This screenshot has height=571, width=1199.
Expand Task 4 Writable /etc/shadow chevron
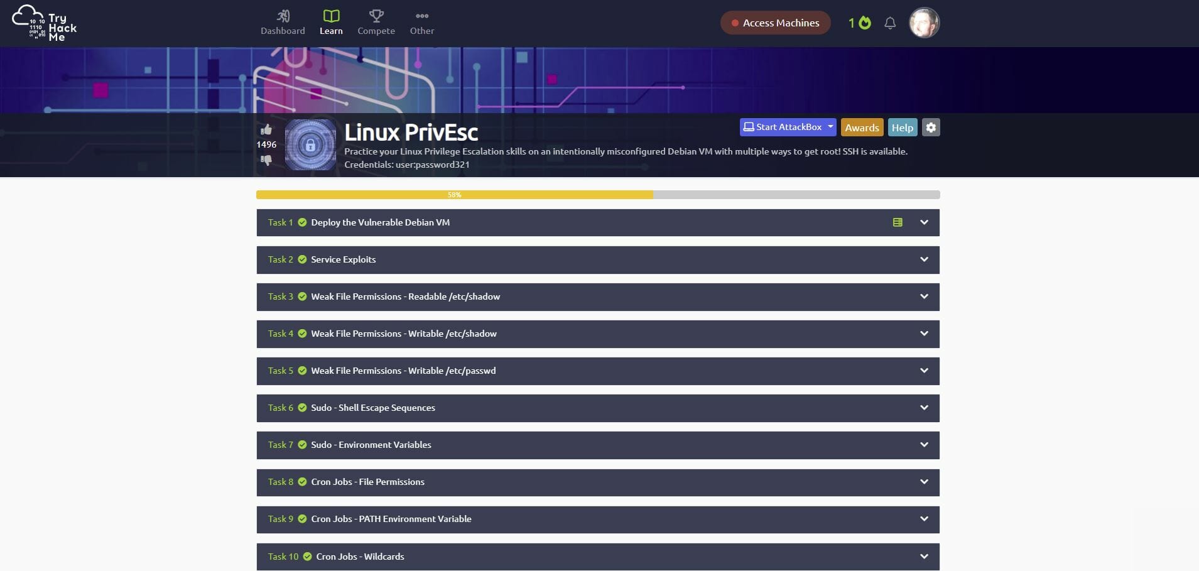point(924,334)
